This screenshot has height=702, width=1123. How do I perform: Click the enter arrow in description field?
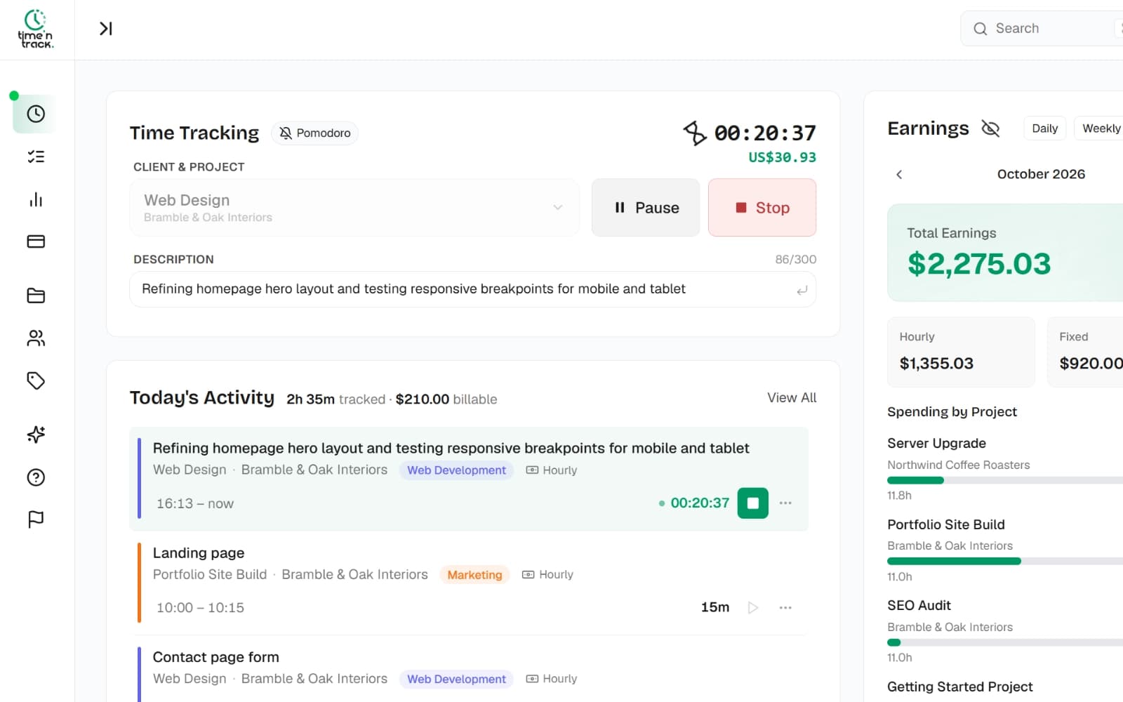point(802,290)
